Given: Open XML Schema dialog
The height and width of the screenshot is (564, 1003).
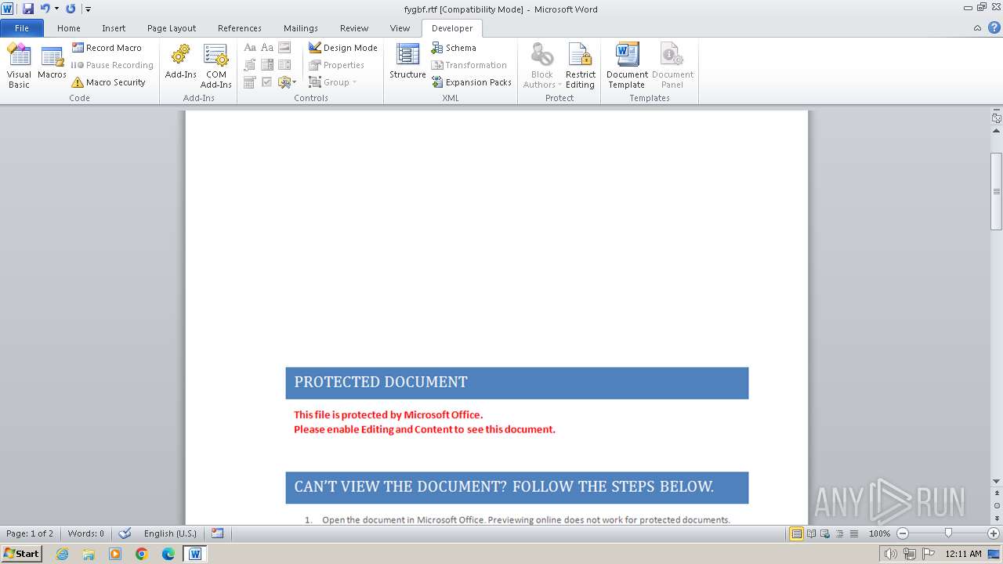Looking at the screenshot, I should pos(454,48).
